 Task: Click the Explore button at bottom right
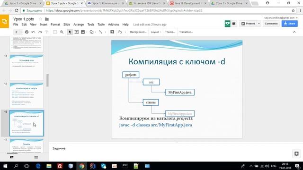[296, 153]
